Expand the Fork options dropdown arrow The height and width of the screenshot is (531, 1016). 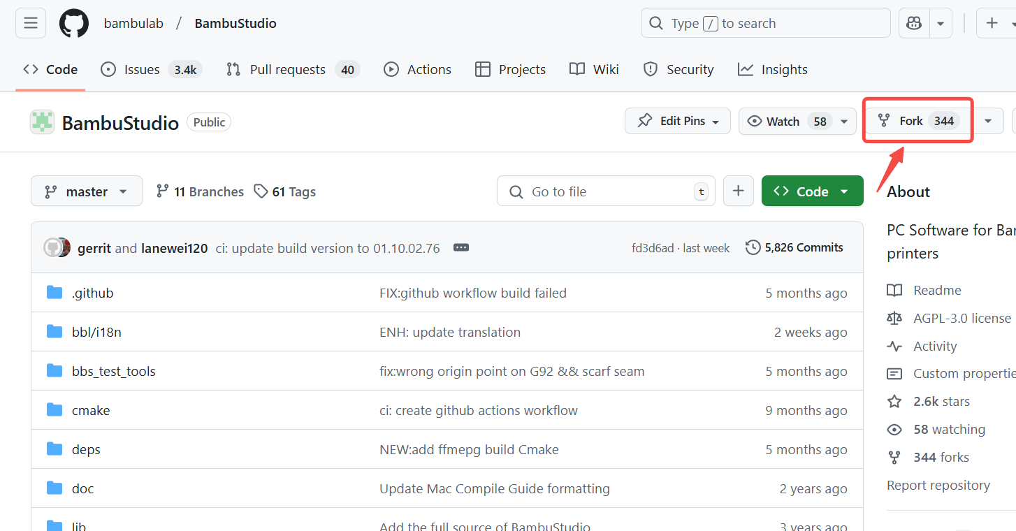pos(988,121)
